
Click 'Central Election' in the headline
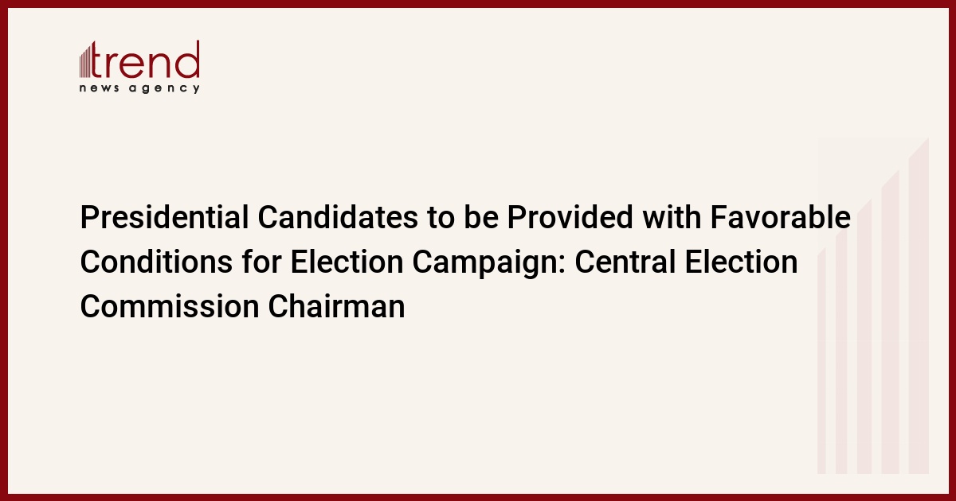[686, 262]
